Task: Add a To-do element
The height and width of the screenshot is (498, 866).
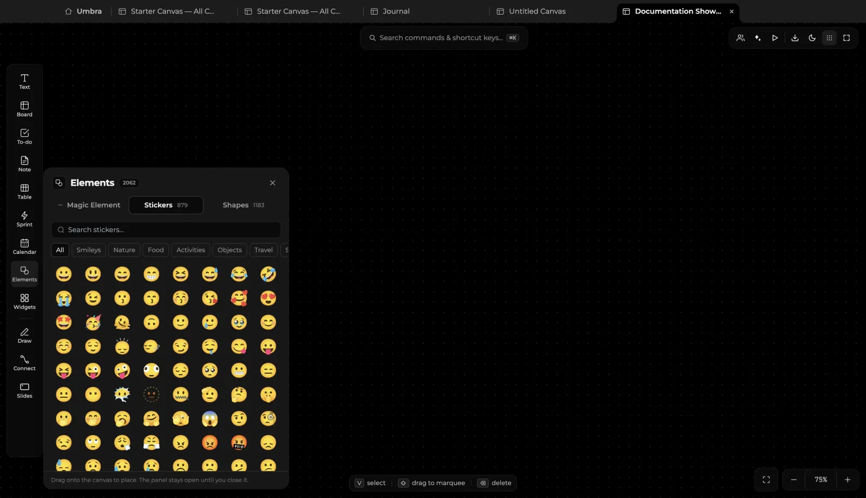Action: [24, 136]
